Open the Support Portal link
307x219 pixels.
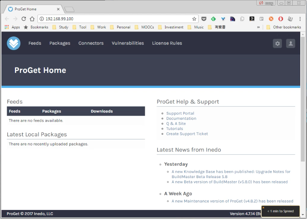tap(180, 113)
